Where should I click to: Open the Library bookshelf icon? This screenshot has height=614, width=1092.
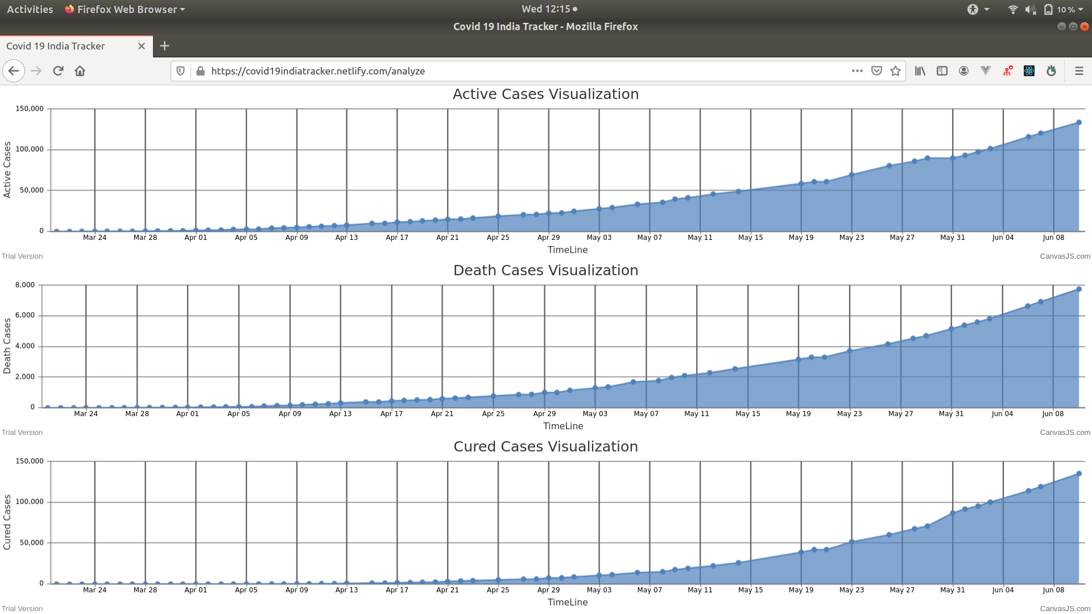tap(920, 71)
